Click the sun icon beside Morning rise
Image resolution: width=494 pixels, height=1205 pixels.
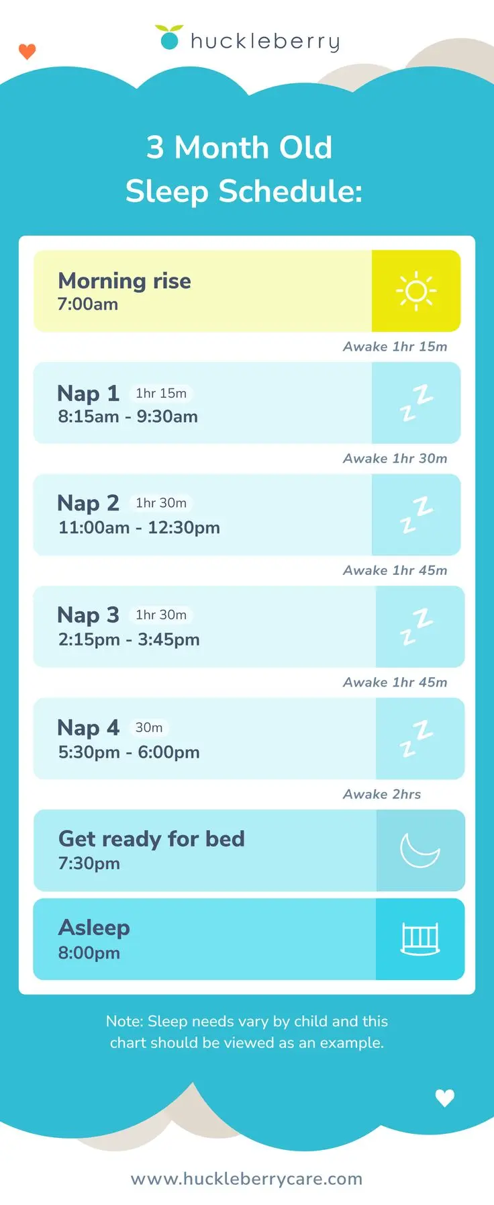tap(416, 291)
